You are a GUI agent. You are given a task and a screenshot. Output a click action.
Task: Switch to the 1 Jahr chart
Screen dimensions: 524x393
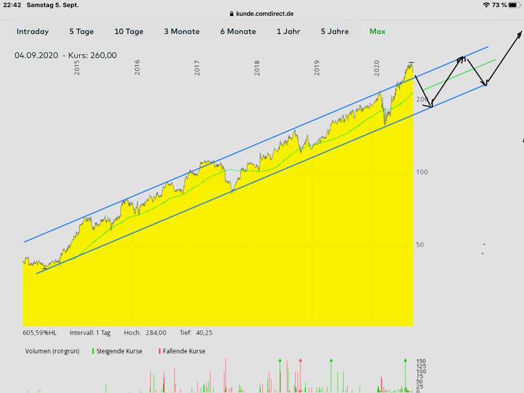[x=288, y=31]
